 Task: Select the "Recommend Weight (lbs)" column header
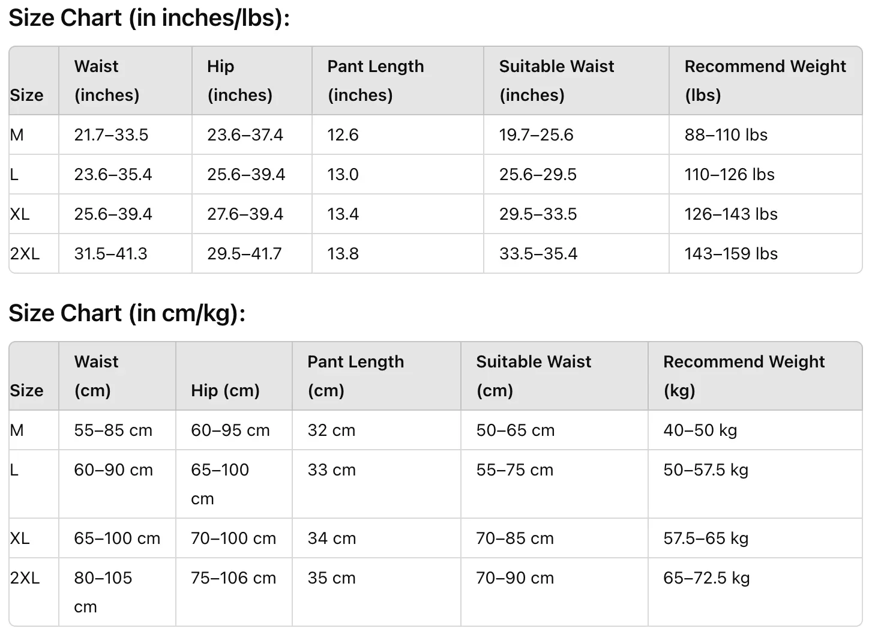point(765,80)
